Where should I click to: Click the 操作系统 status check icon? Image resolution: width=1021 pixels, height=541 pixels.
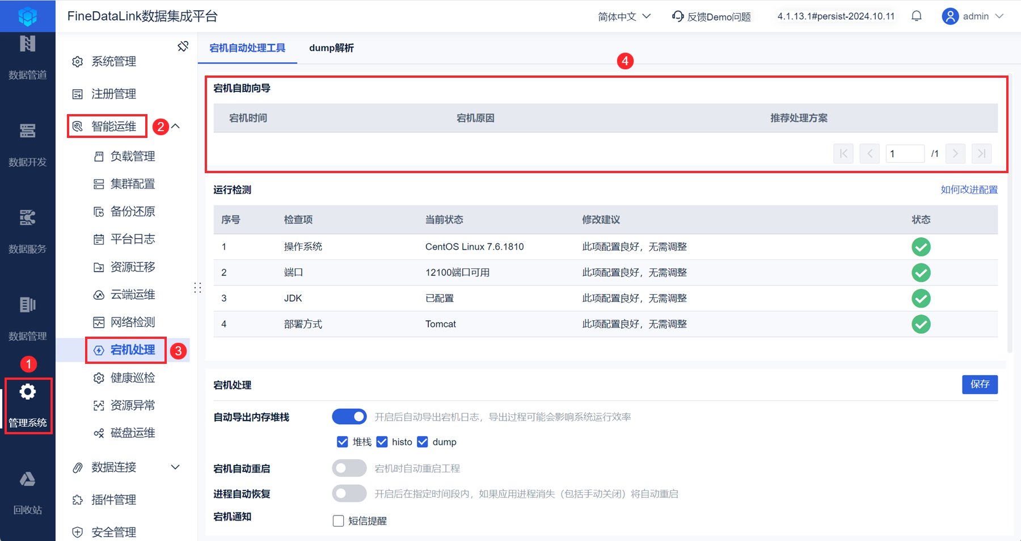[921, 247]
